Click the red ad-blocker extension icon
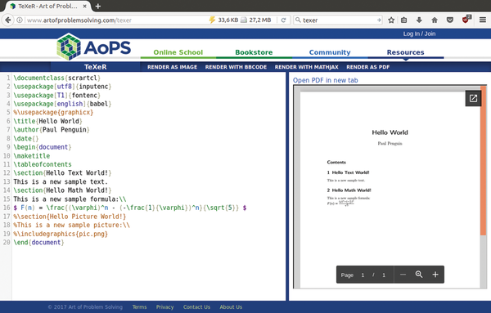 466,20
